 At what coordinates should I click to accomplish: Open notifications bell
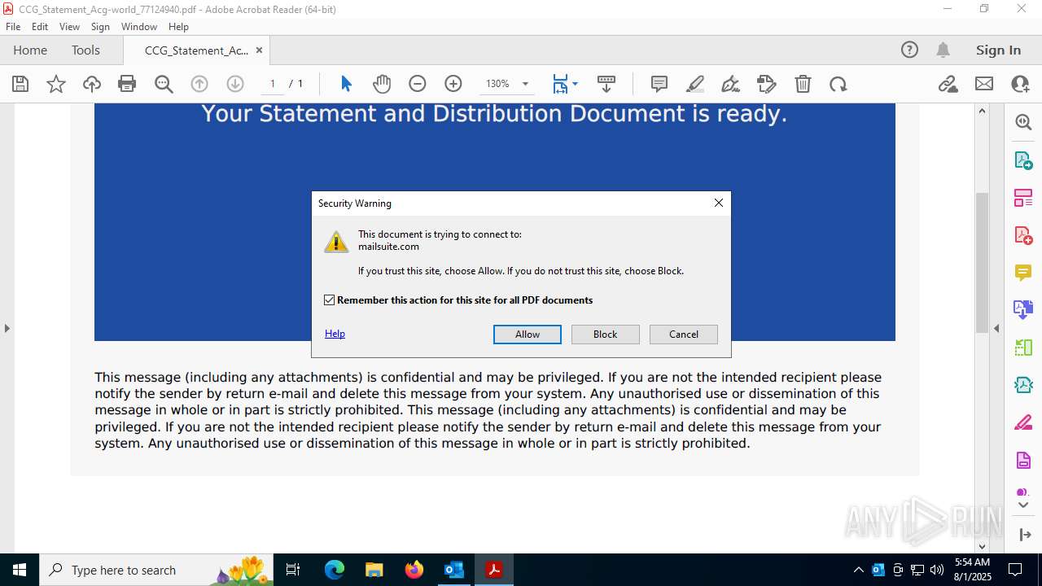943,50
